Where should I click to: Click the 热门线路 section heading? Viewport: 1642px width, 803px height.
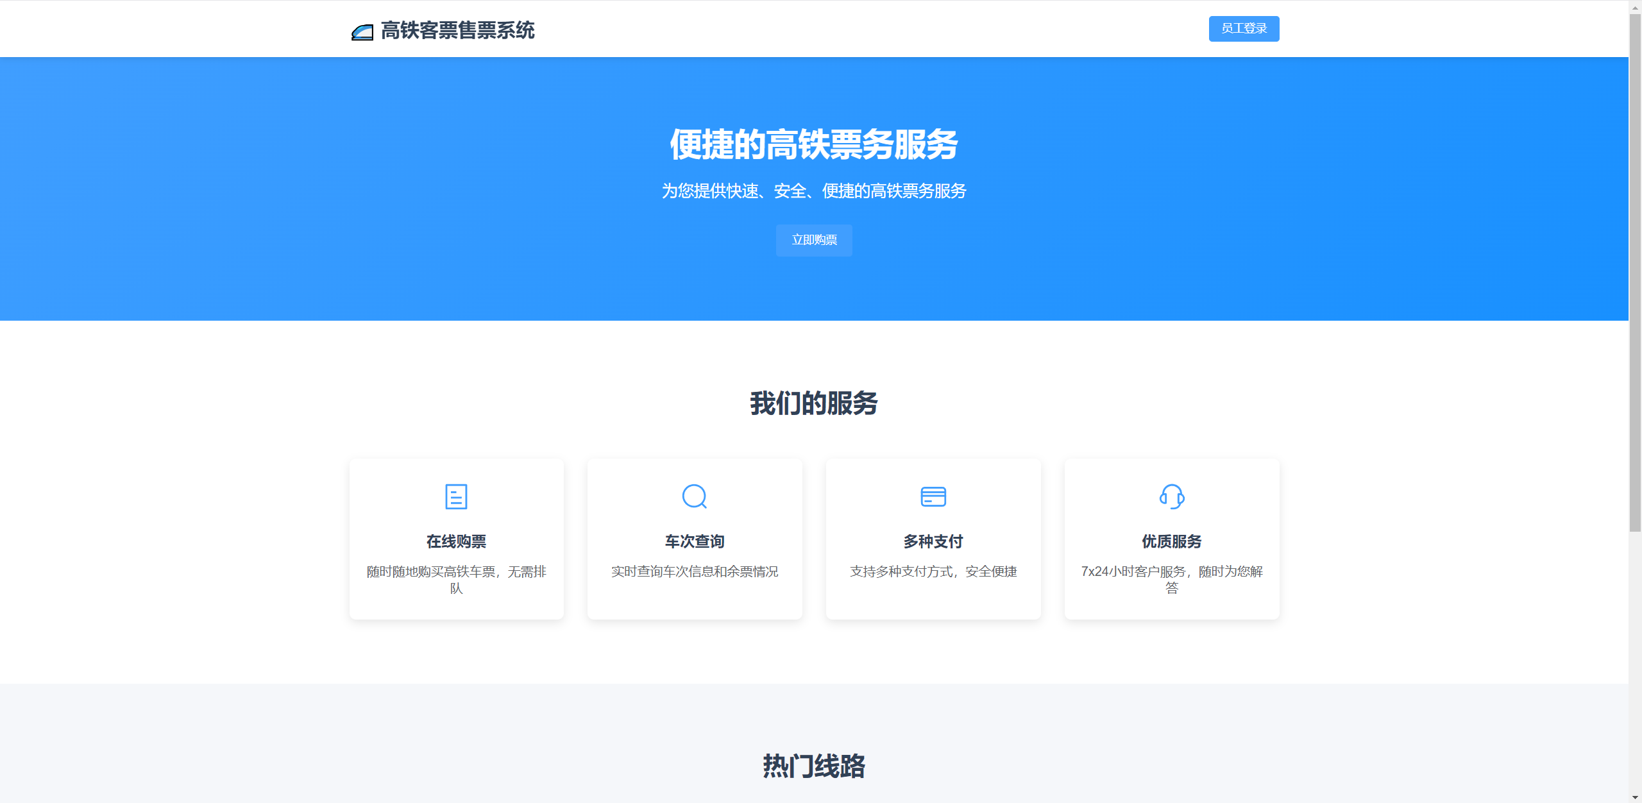(x=813, y=766)
